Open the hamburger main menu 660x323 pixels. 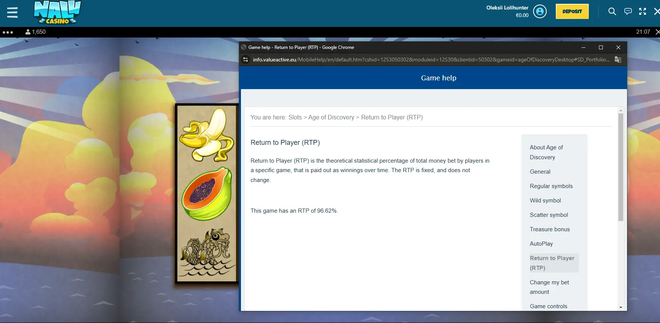pyautogui.click(x=12, y=13)
